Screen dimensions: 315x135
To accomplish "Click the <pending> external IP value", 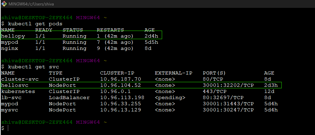I will coord(170,98).
